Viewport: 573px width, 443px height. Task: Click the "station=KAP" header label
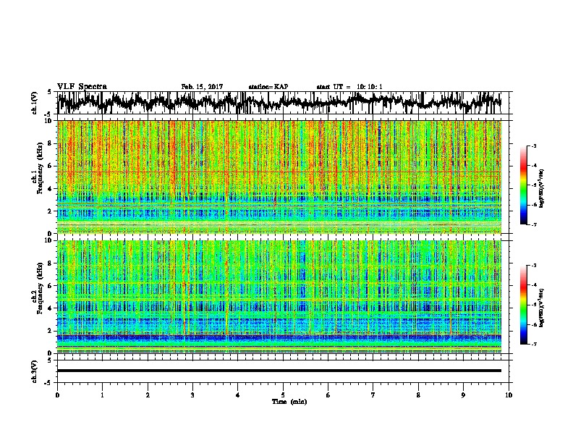pos(268,87)
